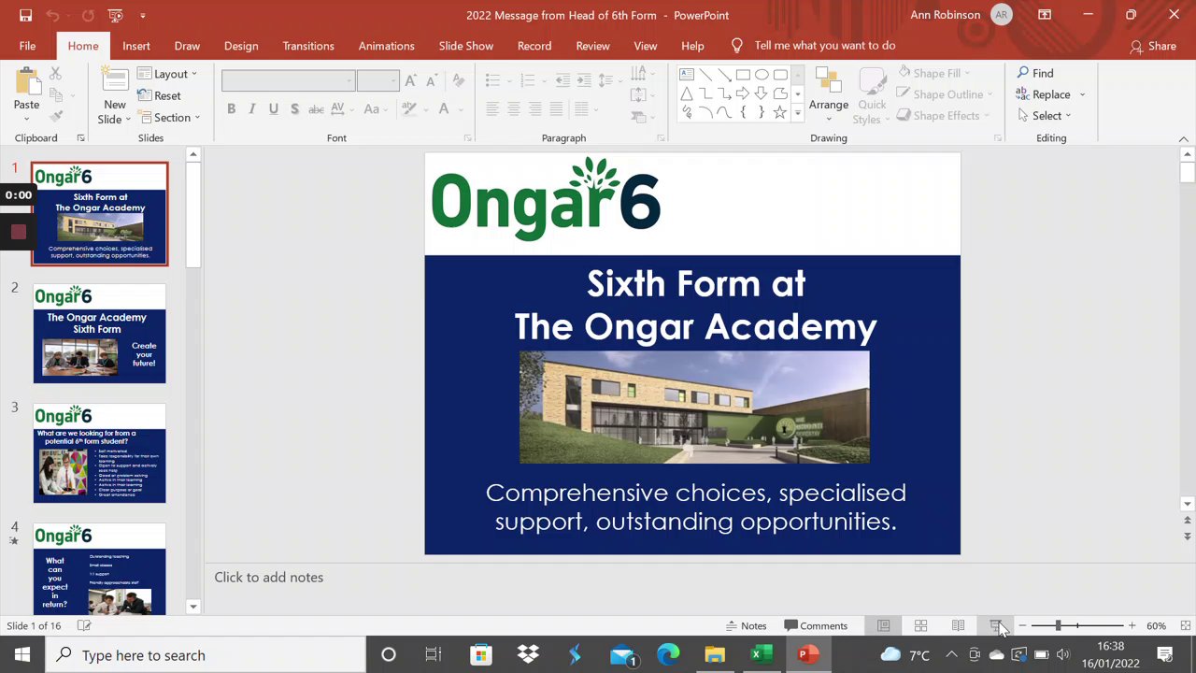Expand the Layout dropdown
This screenshot has width=1196, height=673.
167,74
